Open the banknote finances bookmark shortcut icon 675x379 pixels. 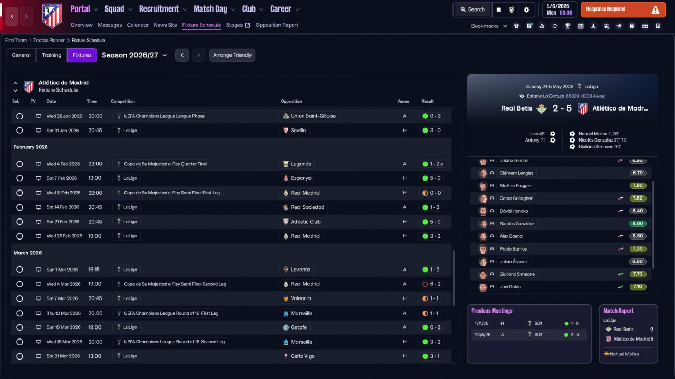645,26
